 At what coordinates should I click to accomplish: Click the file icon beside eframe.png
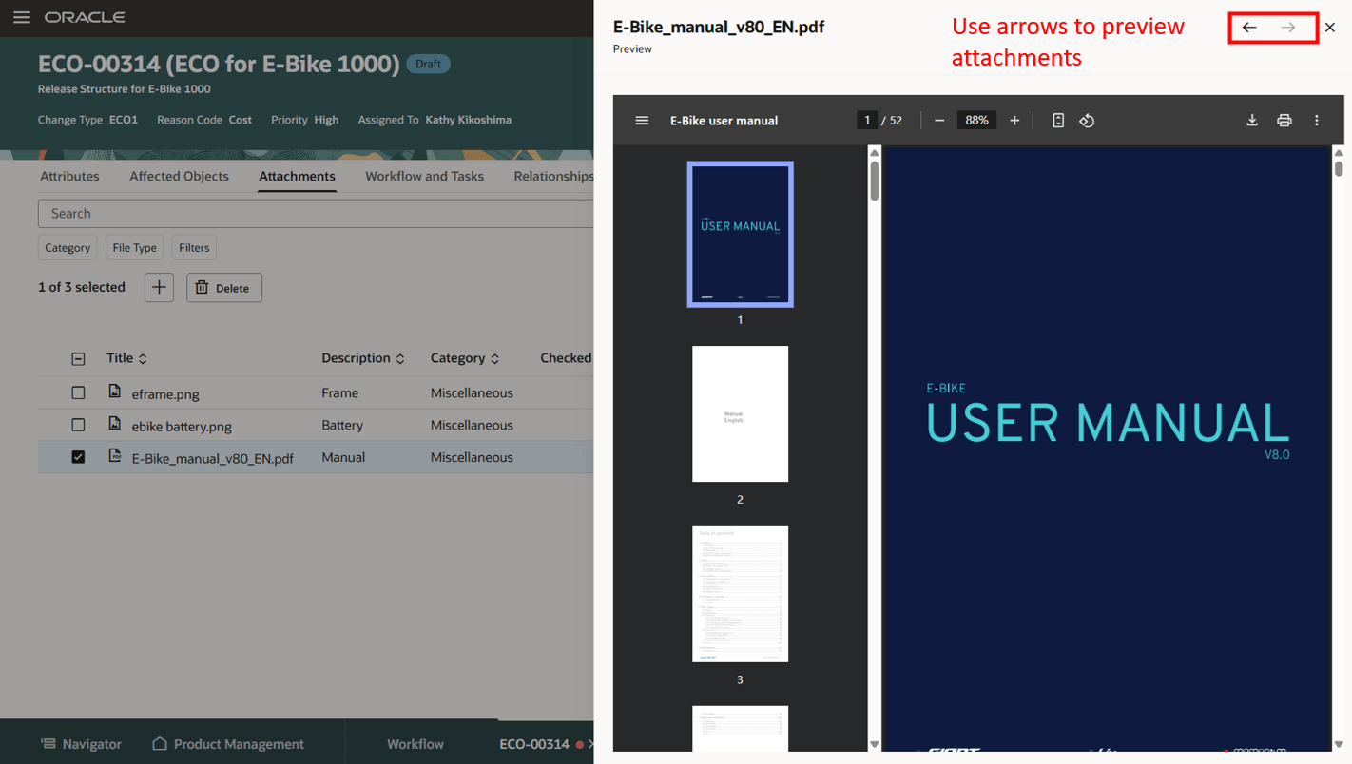click(x=115, y=392)
